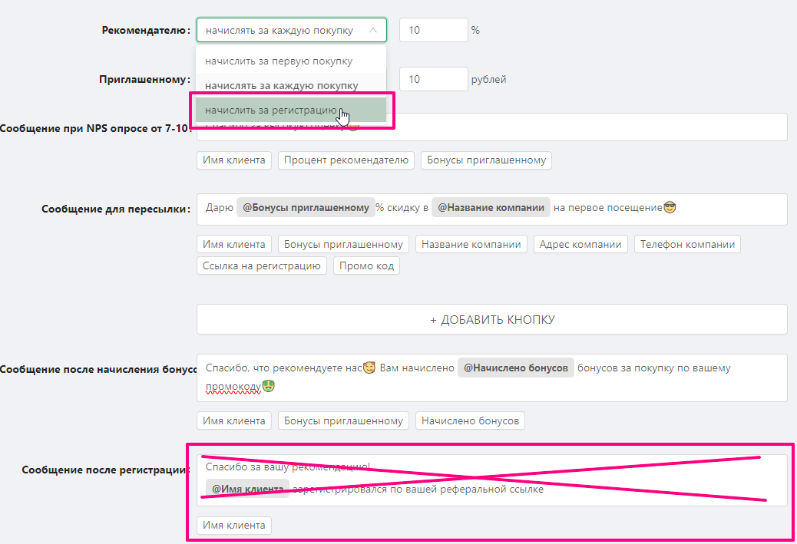The height and width of the screenshot is (544, 797).
Task: Click the money-face emoji after 'промокоду'
Action: pos(269,386)
